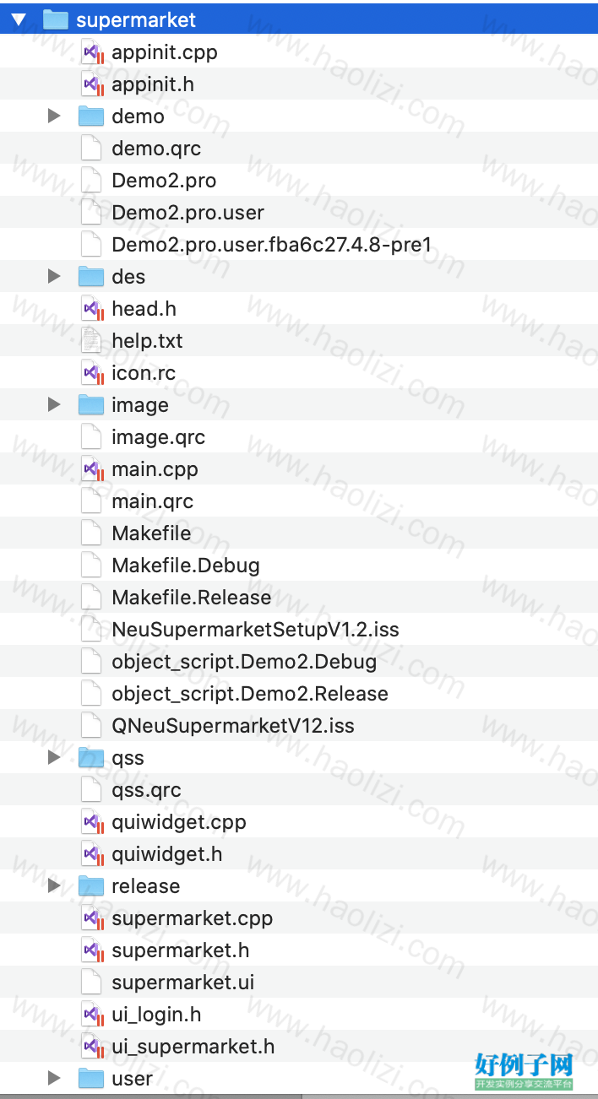Viewport: 598px width, 1099px height.
Task: Collapse the supermarket folder
Action: tap(19, 20)
